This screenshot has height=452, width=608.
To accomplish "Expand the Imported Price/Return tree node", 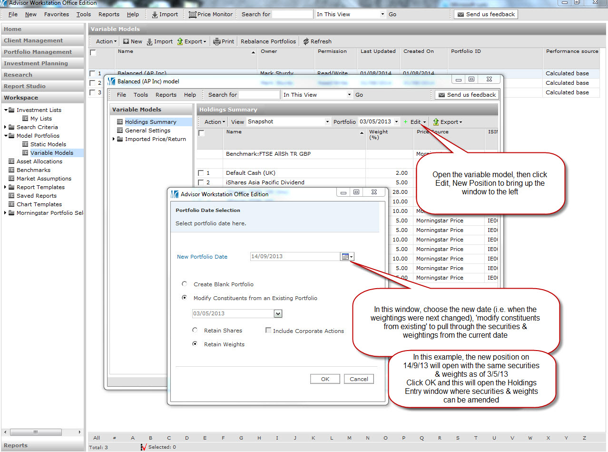I will point(114,139).
